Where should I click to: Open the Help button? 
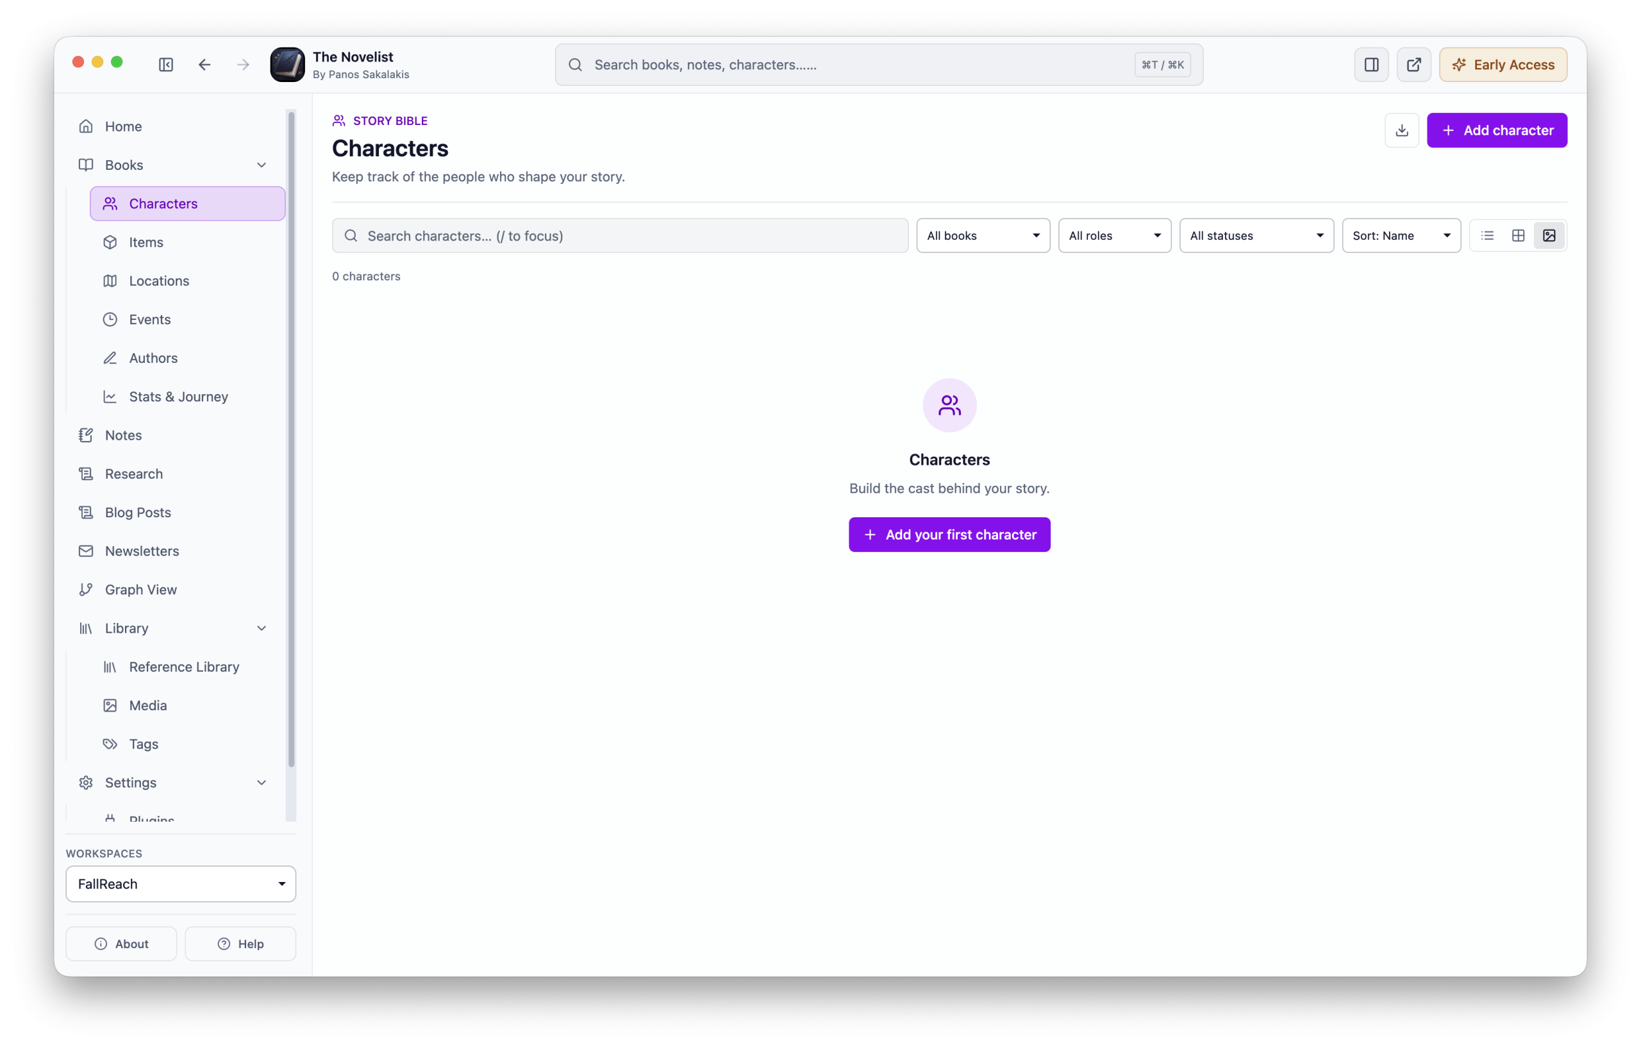tap(240, 944)
